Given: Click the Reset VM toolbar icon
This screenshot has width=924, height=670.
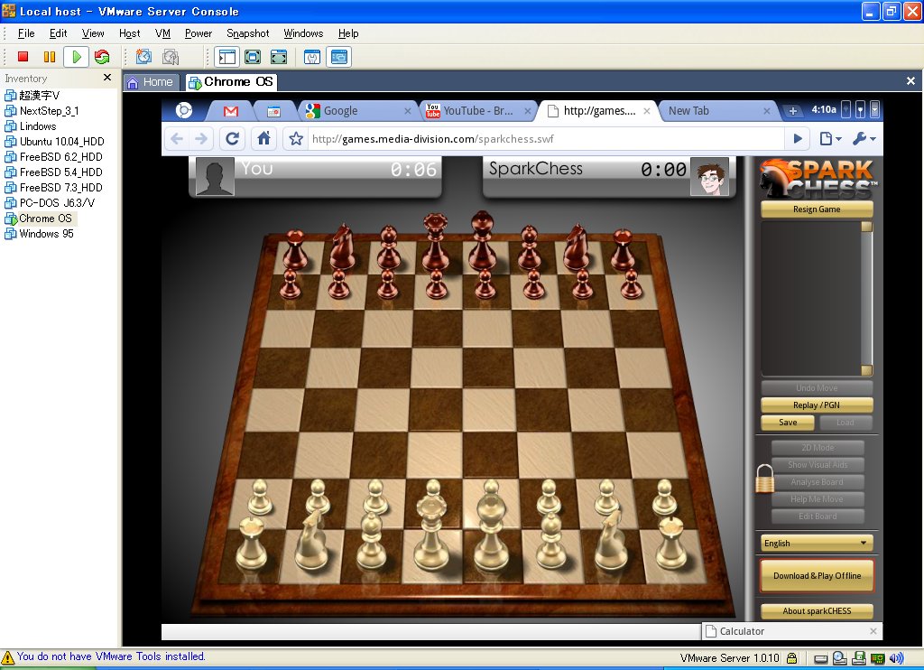Looking at the screenshot, I should pos(102,57).
